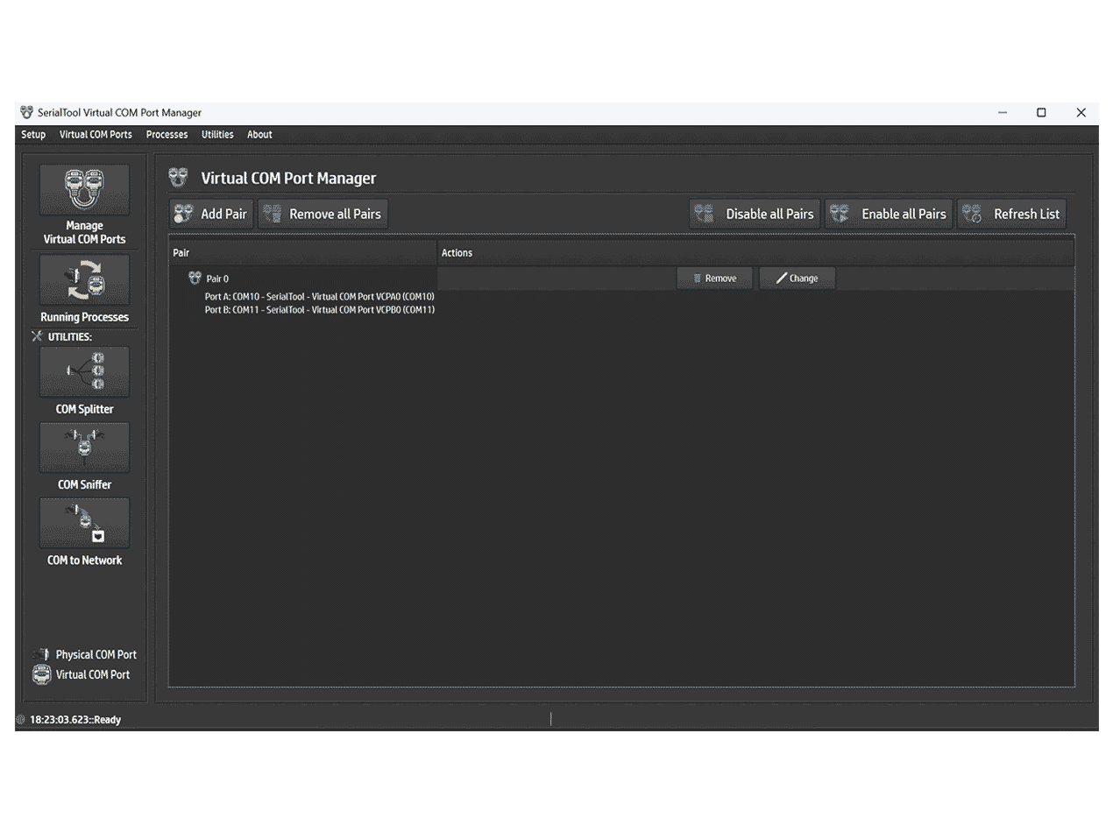Close the SerialTool window
Image resolution: width=1113 pixels, height=832 pixels.
pyautogui.click(x=1081, y=113)
